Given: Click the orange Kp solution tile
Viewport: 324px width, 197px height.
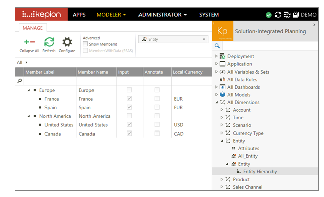Looking at the screenshot, I should click(222, 31).
